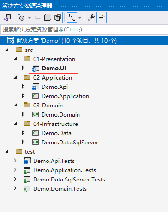Toggle the preview selected items button
The width and height of the screenshot is (168, 212).
pos(102,18)
